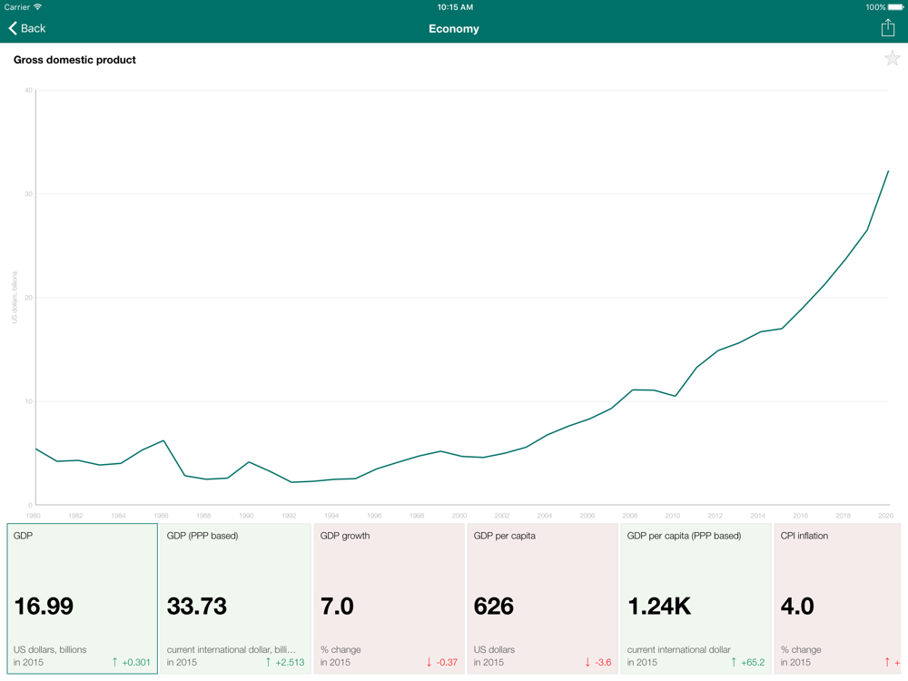Select GDP per capita (PPP based) tile
This screenshot has width=908, height=681.
696,598
